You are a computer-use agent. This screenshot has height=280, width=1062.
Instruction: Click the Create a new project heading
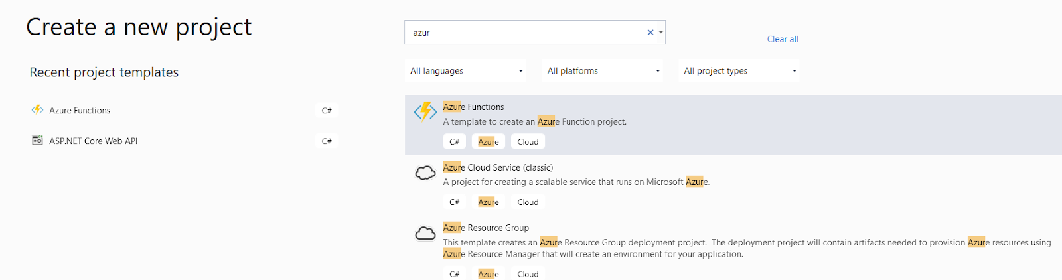click(x=139, y=27)
